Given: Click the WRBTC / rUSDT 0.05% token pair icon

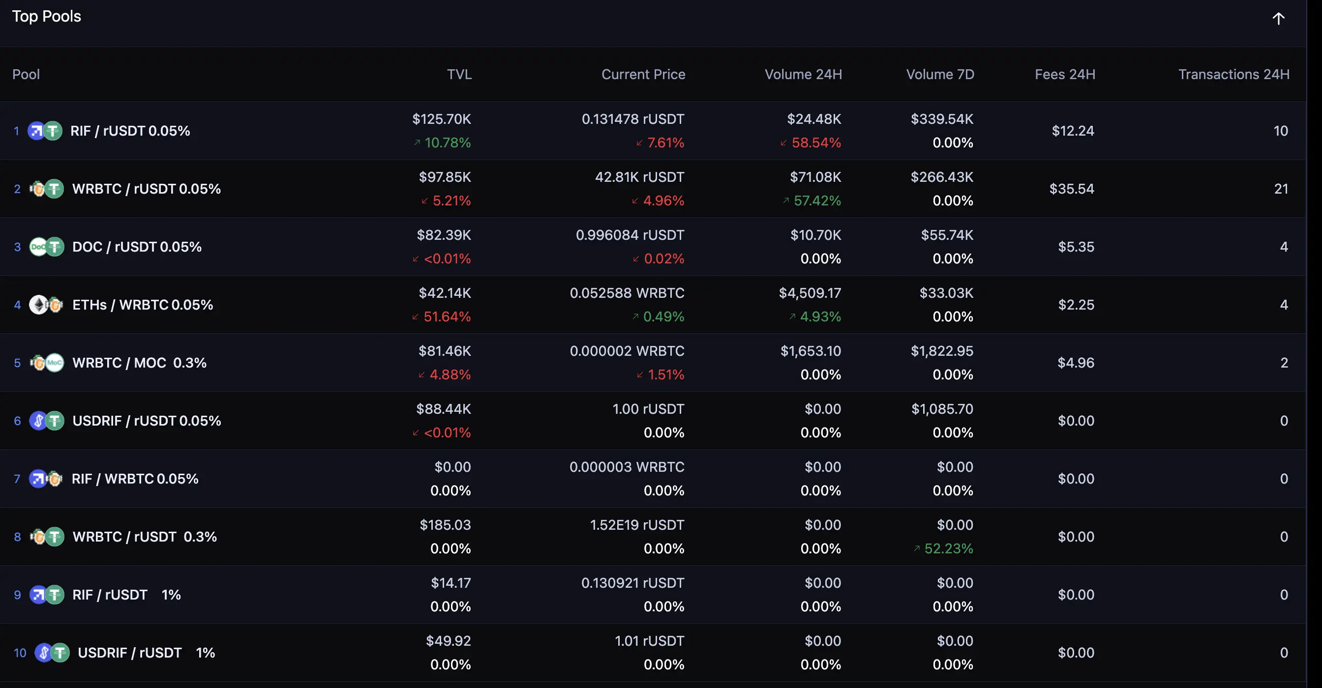Looking at the screenshot, I should [x=47, y=189].
